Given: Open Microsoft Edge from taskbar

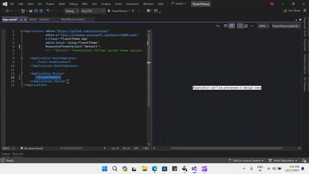Looking at the screenshot, I should 154,169.
